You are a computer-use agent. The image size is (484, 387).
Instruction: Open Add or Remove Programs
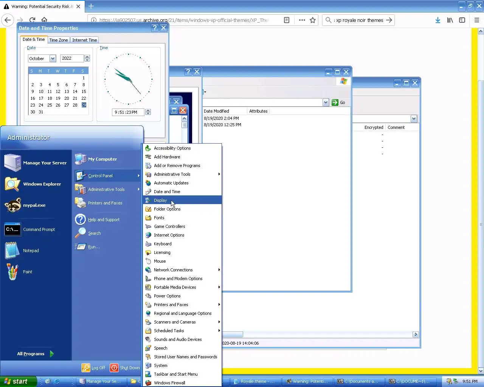tap(183, 166)
